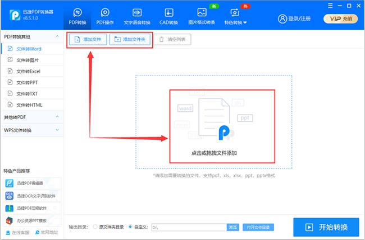Click the 文件转Excel sheet icon
Image resolution: width=365 pixels, height=240 pixels.
[x=10, y=71]
